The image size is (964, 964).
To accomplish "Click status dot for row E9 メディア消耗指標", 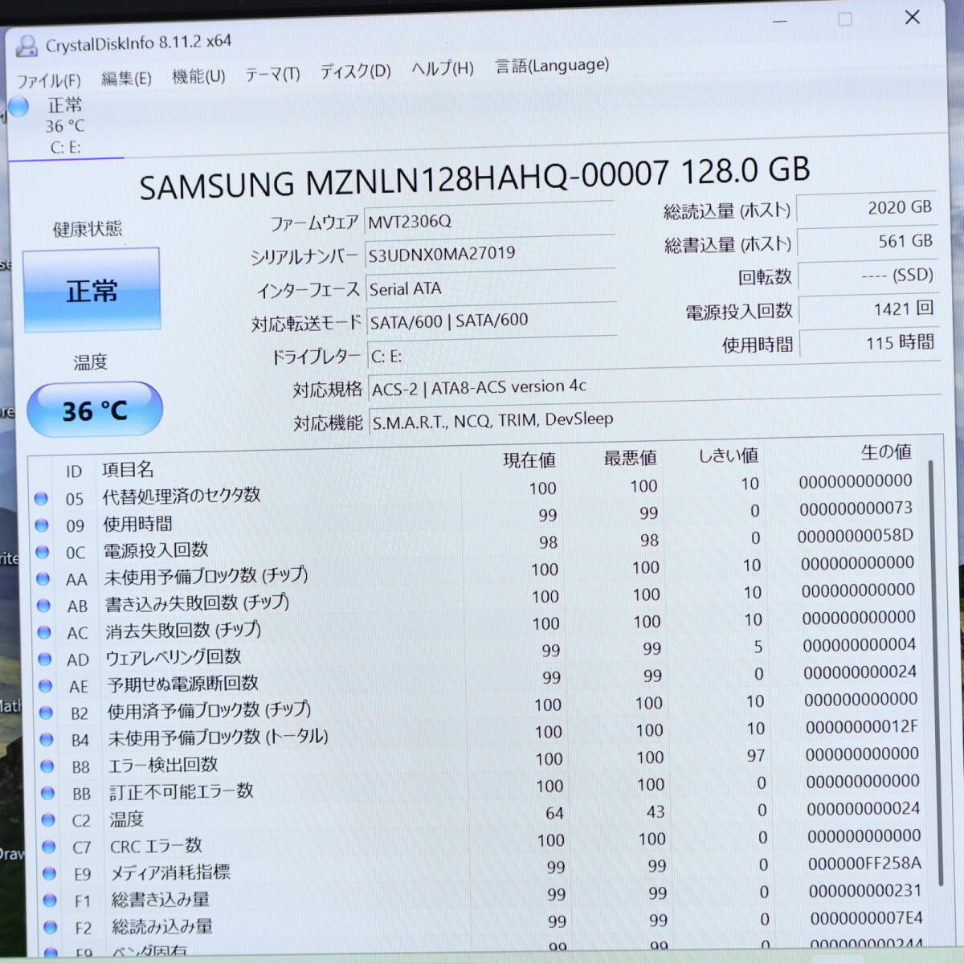I will (x=49, y=874).
